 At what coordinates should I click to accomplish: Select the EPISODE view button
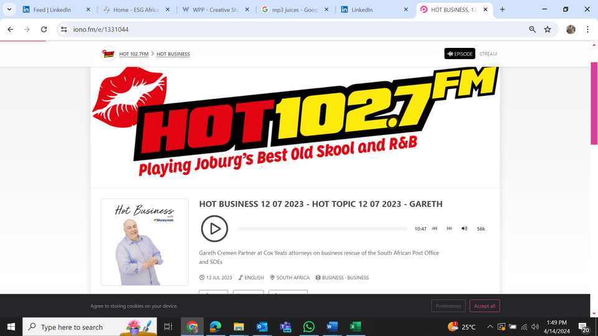[460, 54]
